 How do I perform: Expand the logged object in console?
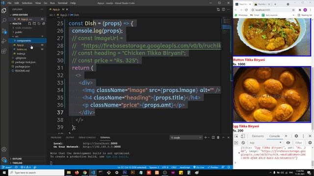click(239, 153)
